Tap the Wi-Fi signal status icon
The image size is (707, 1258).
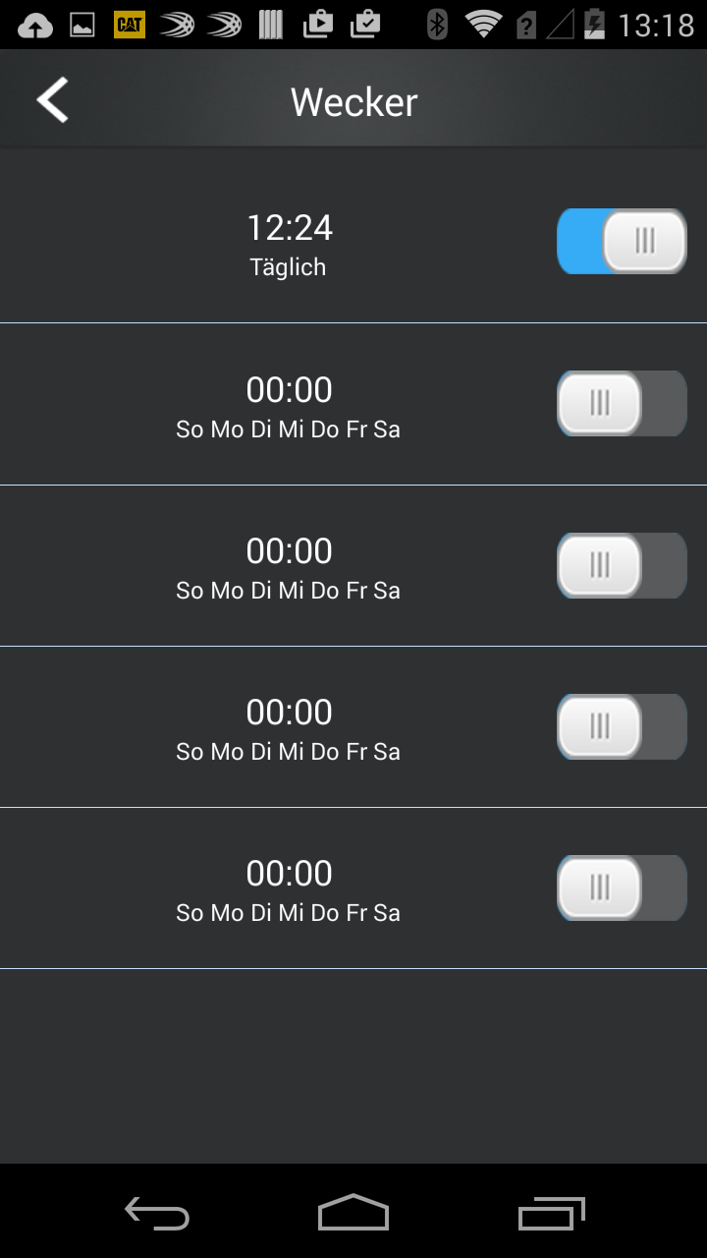pos(482,25)
